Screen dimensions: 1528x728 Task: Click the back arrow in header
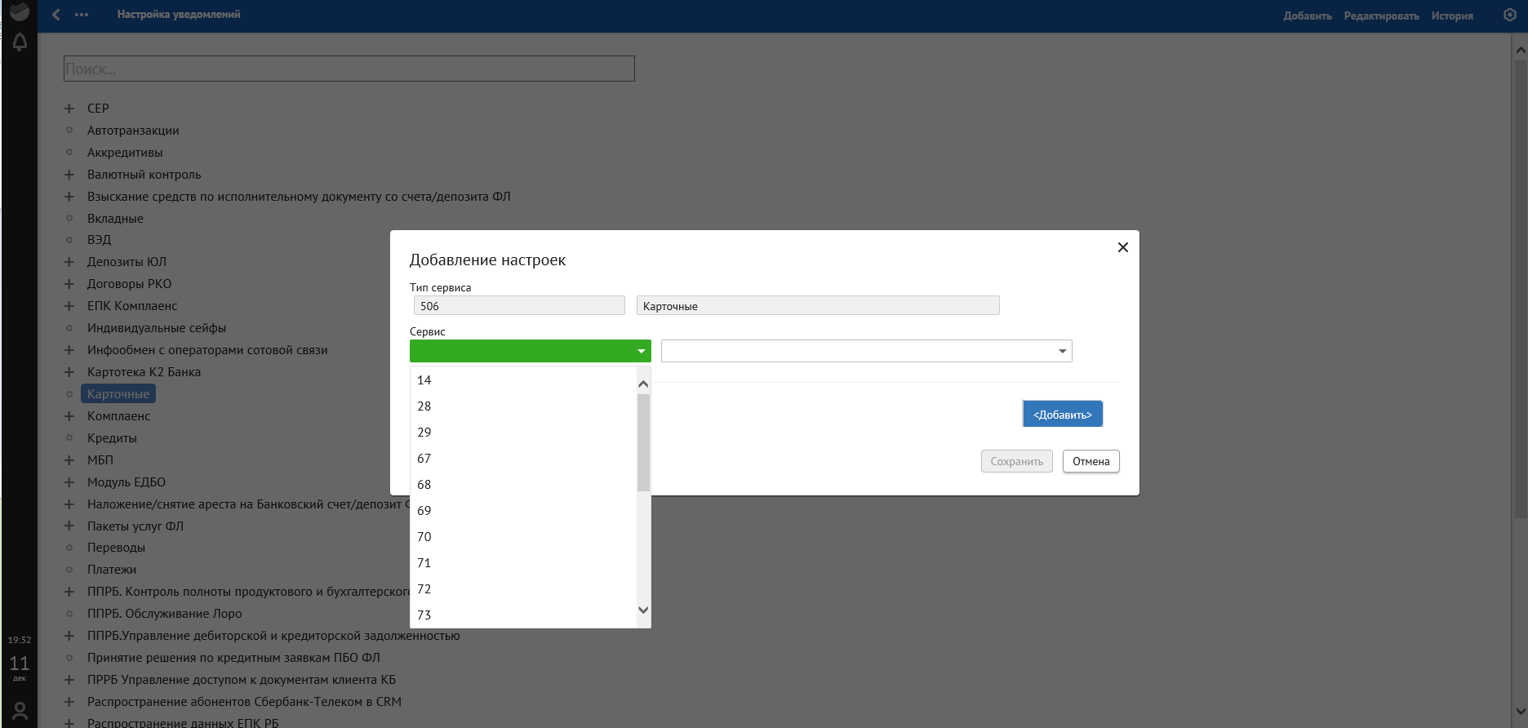(x=56, y=15)
